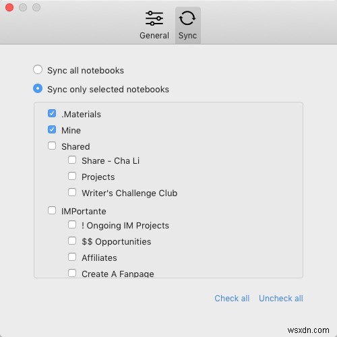This screenshot has height=337, width=337.
Task: Click Writer's Challenge Club label
Action: coord(129,193)
